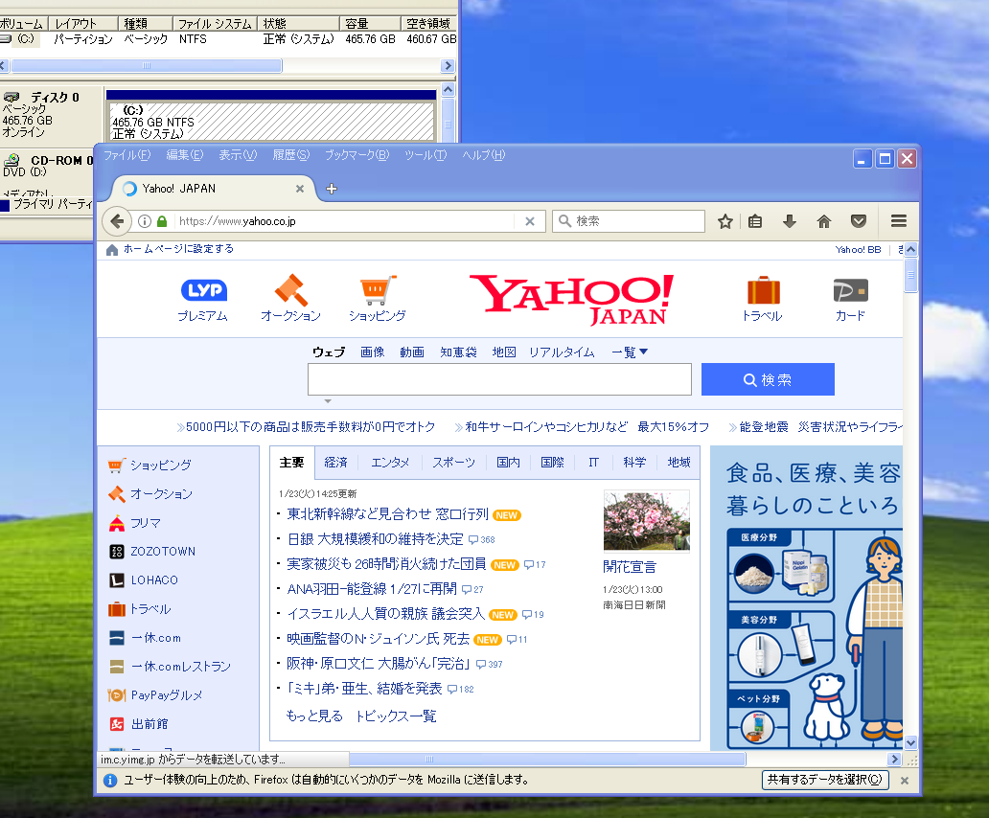Switch to the 経済 news tab
Screen dimensions: 989x818
coord(335,463)
